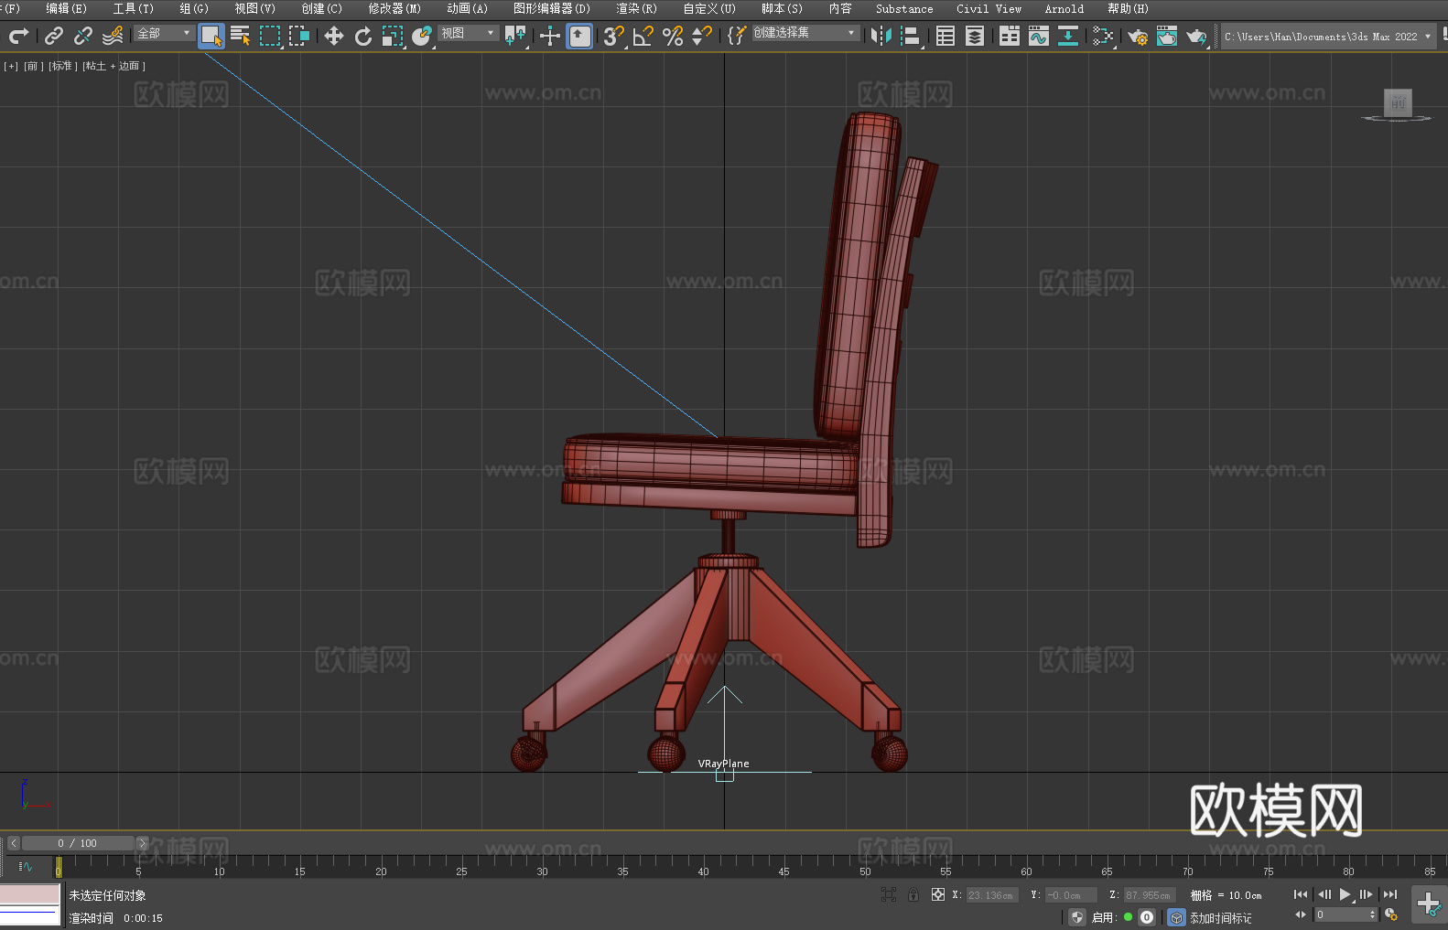Click the time slider 0 / 100 handle

coord(78,843)
